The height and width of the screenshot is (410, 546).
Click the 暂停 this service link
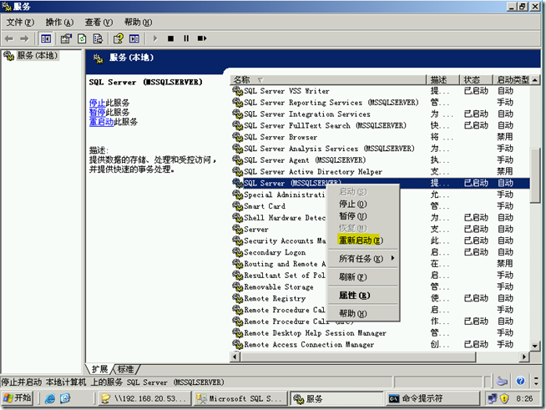(97, 112)
